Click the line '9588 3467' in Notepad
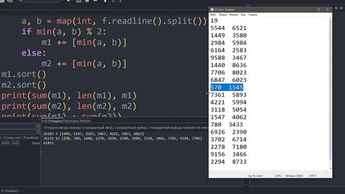This screenshot has width=345, height=194. (x=229, y=58)
